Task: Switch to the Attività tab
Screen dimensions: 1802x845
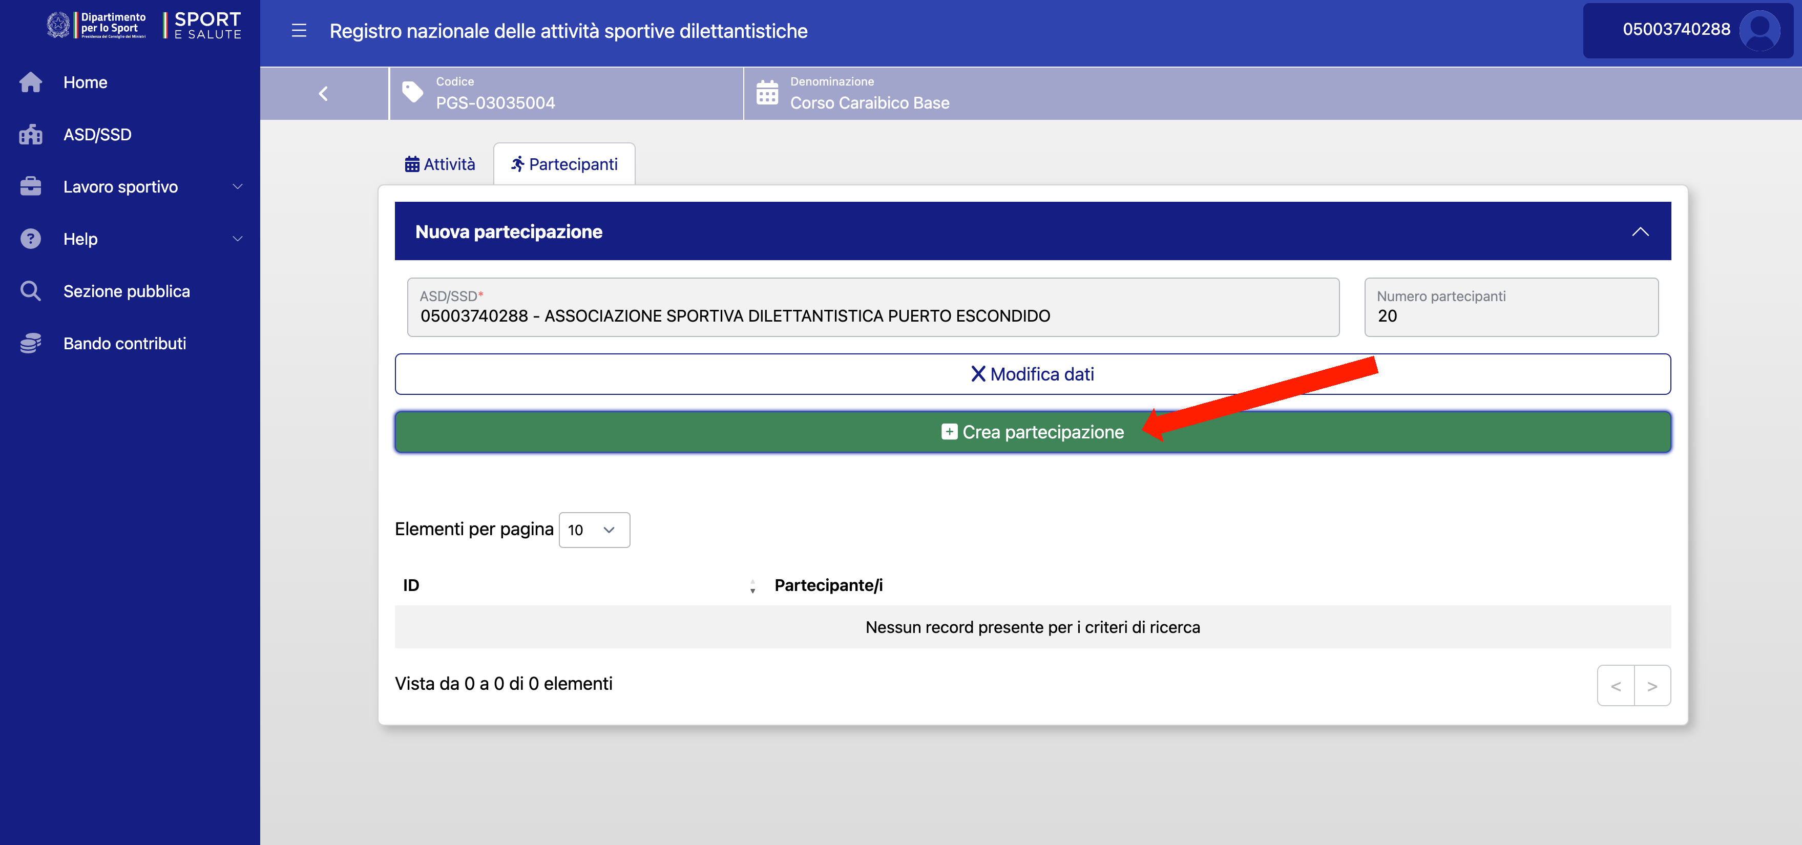Action: pos(440,164)
